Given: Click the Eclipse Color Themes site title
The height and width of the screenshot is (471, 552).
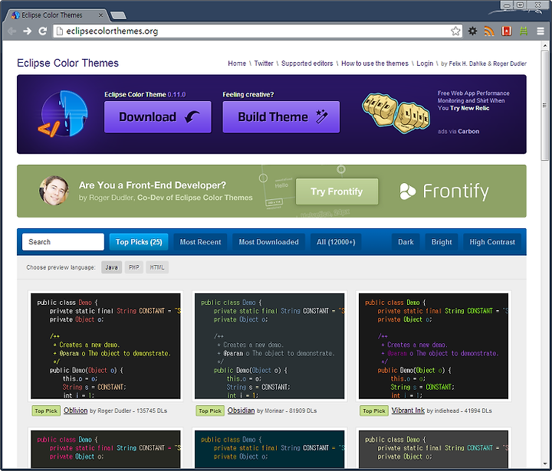Looking at the screenshot, I should pos(67,63).
